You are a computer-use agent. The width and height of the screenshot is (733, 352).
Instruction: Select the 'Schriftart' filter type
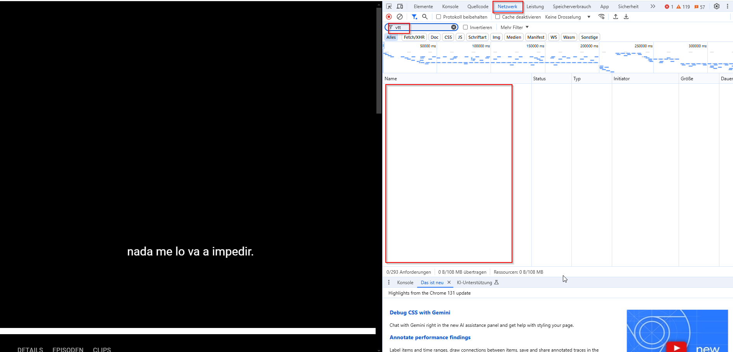coord(477,37)
